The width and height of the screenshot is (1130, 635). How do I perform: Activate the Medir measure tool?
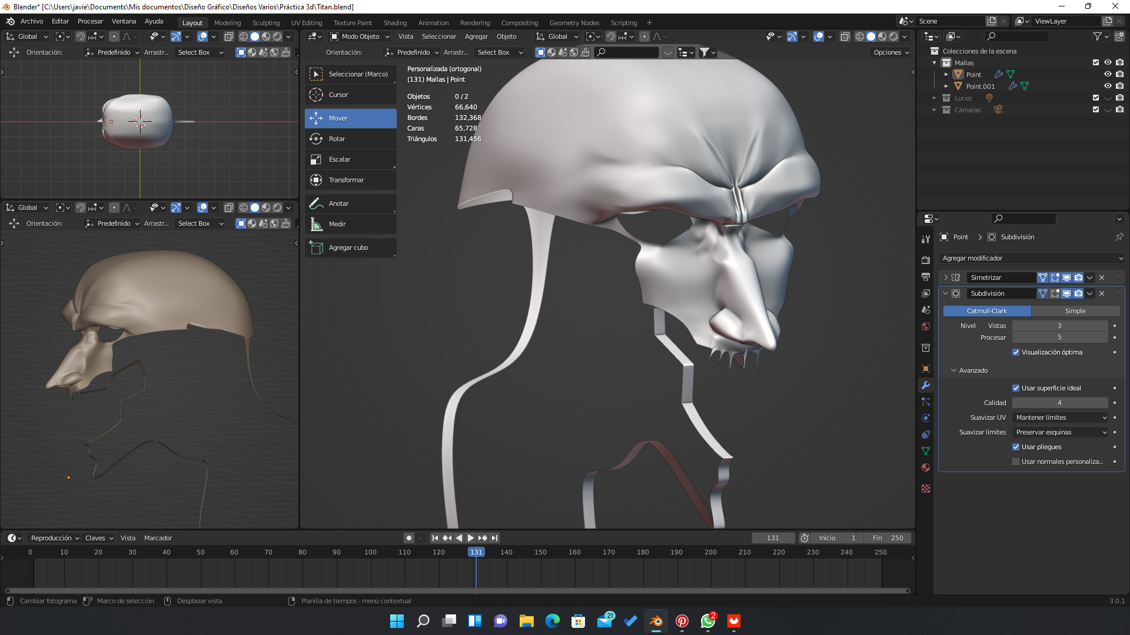351,224
